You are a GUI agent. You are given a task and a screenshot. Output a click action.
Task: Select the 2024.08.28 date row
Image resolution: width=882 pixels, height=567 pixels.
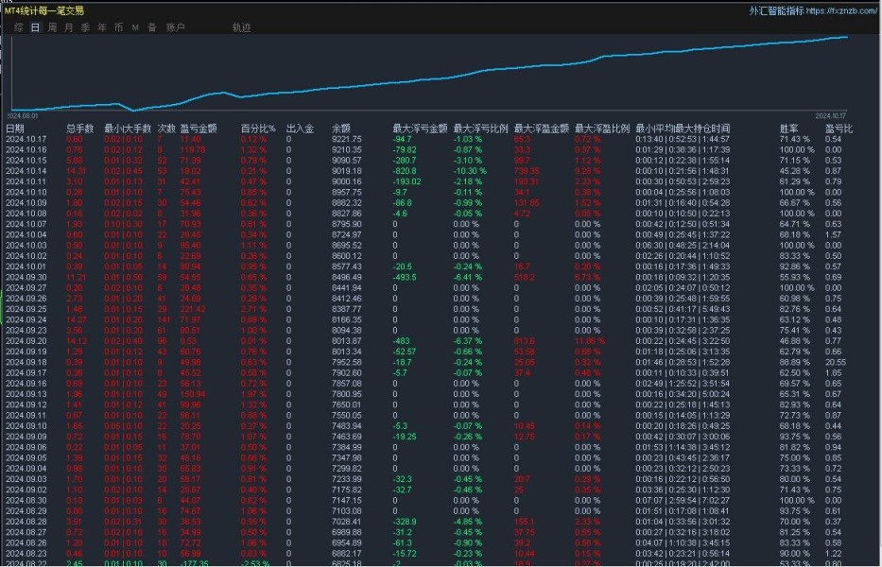[x=26, y=522]
